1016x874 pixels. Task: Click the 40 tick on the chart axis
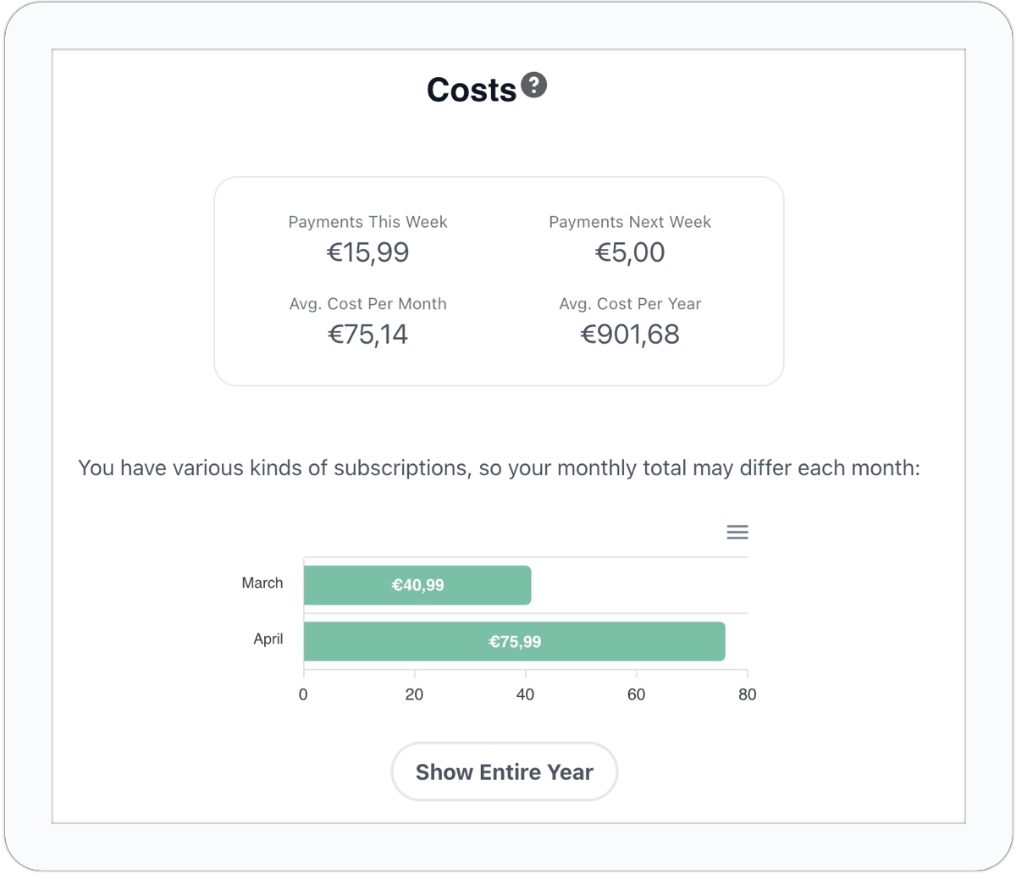pos(525,694)
